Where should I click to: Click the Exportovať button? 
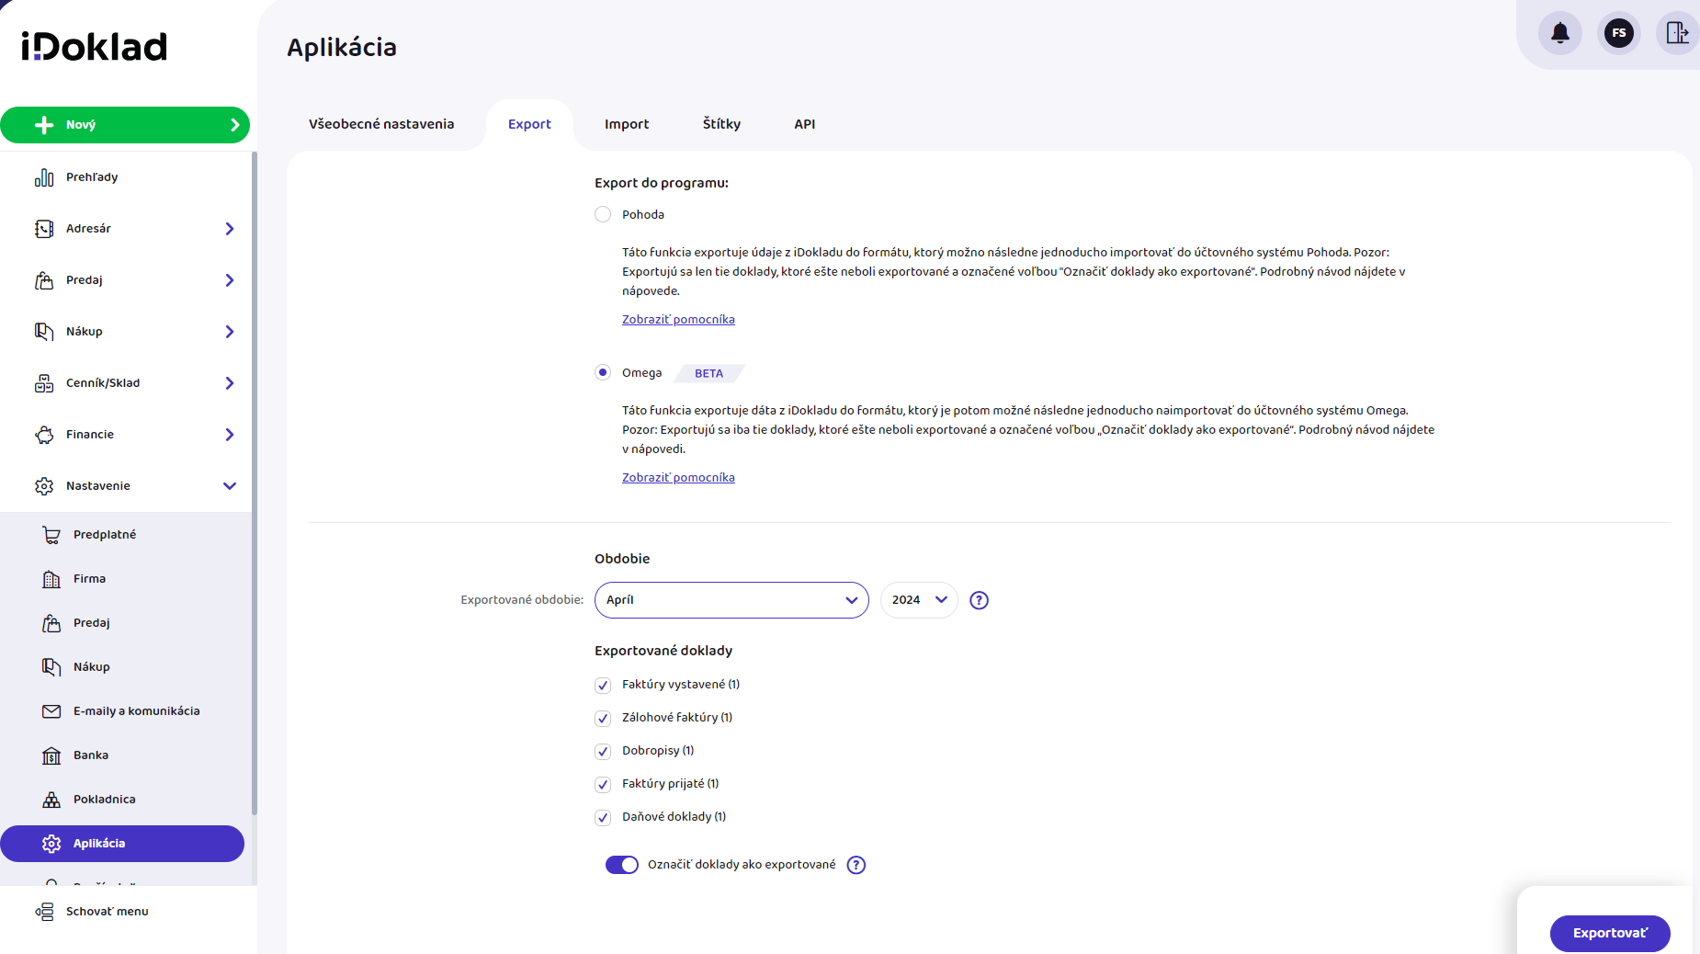(1610, 933)
